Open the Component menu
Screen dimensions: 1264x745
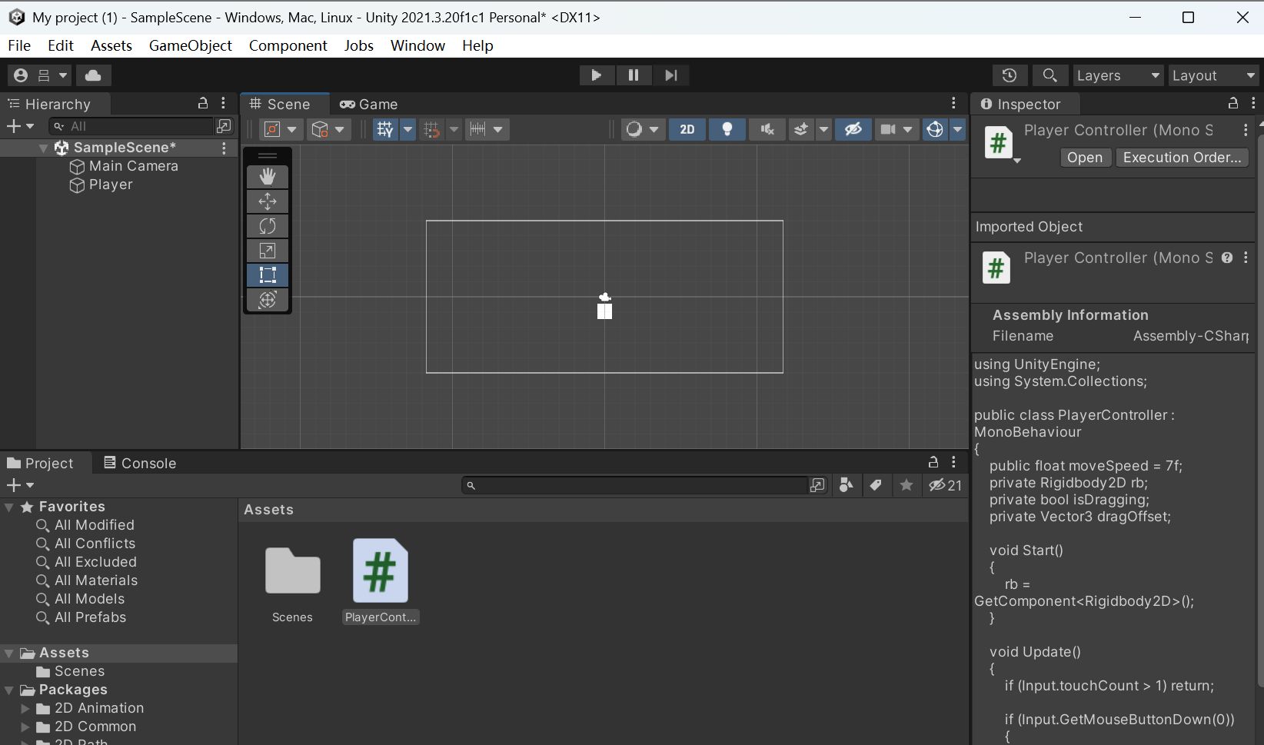tap(288, 45)
